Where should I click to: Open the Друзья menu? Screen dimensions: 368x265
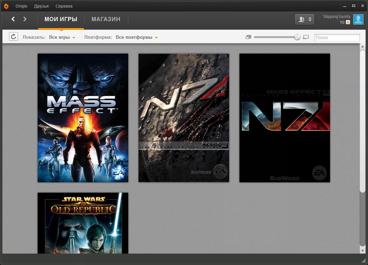[41, 6]
